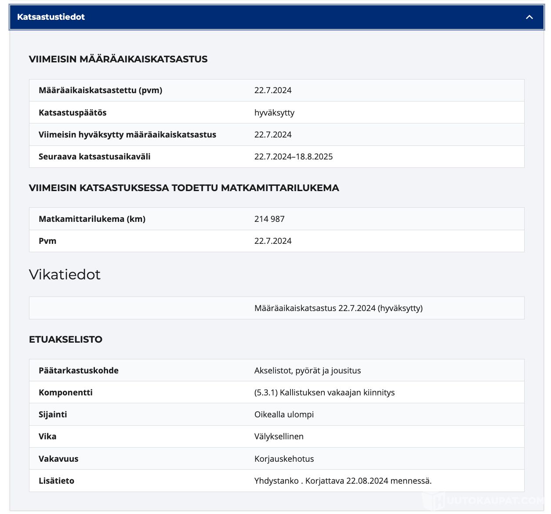Viewport: 551px width, 514px height.
Task: Click the Päätarkastuskohde label
Action: click(x=79, y=371)
